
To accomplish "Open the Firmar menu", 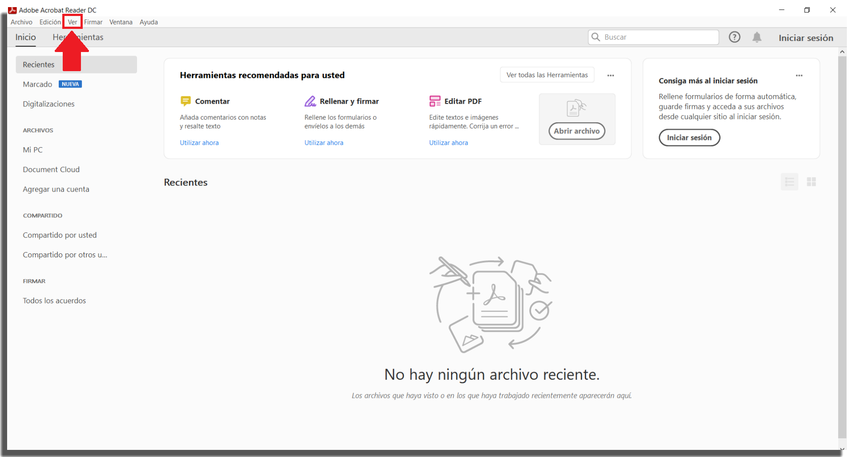I will [93, 22].
